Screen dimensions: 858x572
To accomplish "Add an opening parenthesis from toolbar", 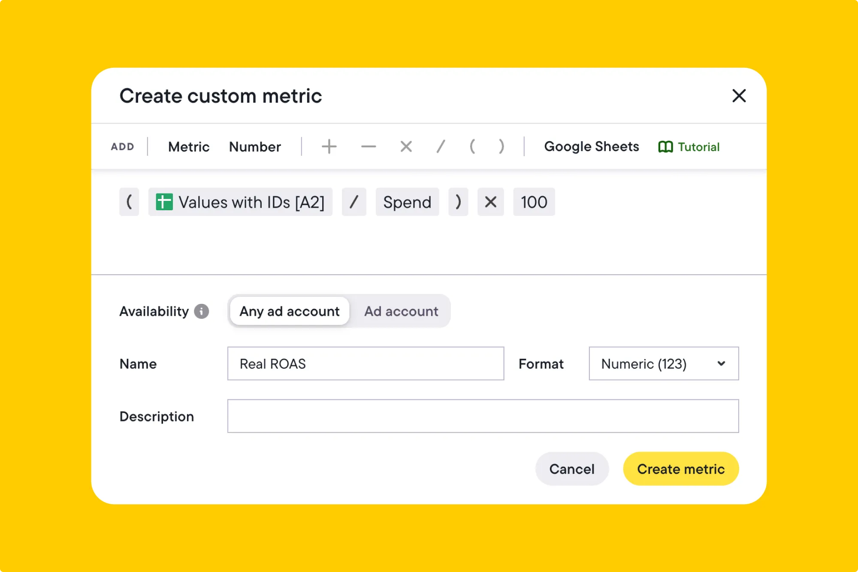I will click(x=472, y=147).
